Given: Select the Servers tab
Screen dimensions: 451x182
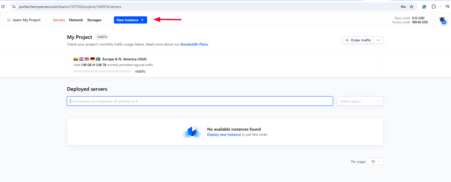Looking at the screenshot, I should point(59,20).
